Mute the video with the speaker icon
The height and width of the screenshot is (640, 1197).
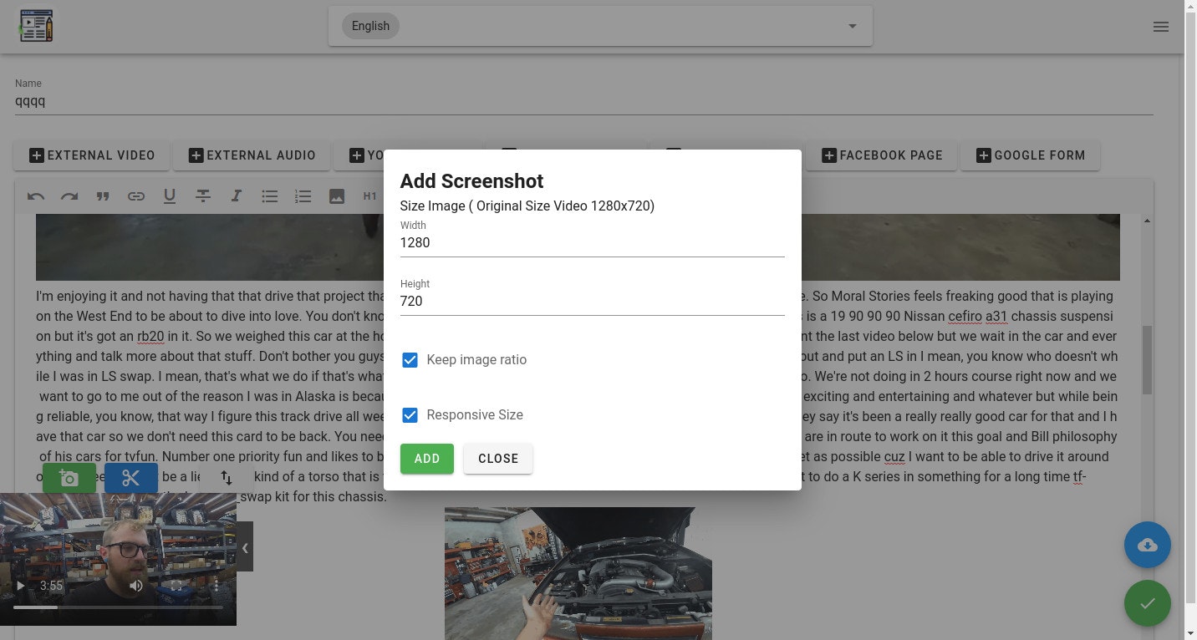(136, 586)
